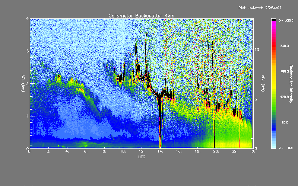Click the 'Plot updated: 23:54:01' timestamp
This screenshot has width=298, height=186.
260,8
